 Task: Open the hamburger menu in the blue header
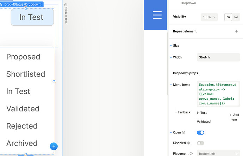(x=157, y=15)
